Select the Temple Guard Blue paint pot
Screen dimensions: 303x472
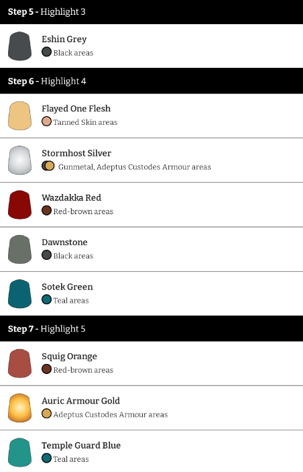pos(19,453)
